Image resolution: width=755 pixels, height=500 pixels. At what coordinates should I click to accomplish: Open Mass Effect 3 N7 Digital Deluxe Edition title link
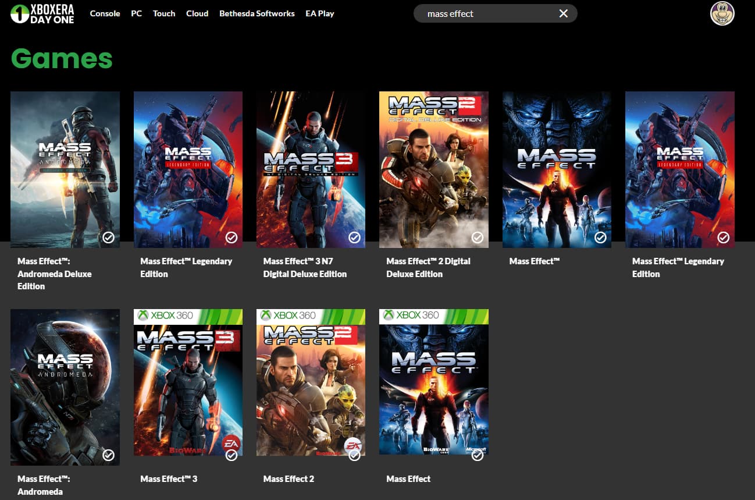click(x=305, y=268)
